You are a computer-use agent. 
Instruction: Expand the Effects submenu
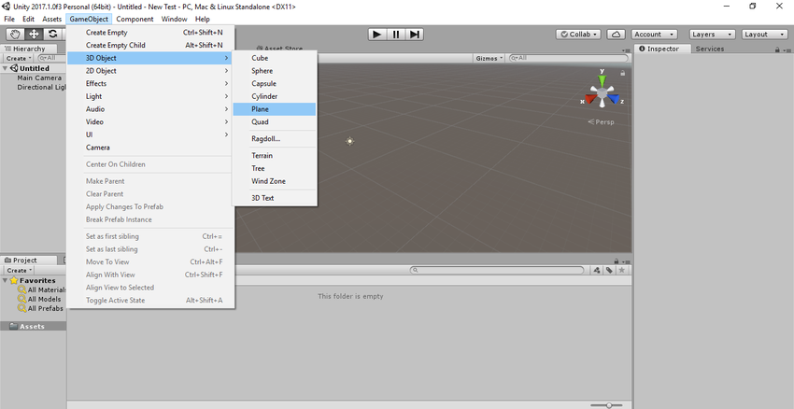coord(150,83)
